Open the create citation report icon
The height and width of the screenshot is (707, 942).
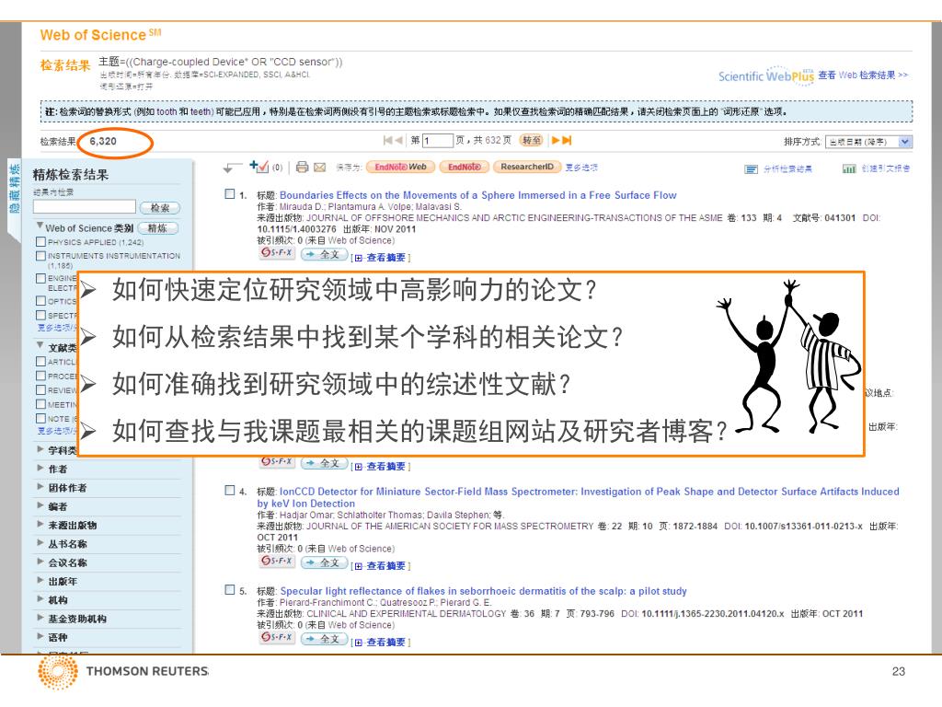click(849, 169)
